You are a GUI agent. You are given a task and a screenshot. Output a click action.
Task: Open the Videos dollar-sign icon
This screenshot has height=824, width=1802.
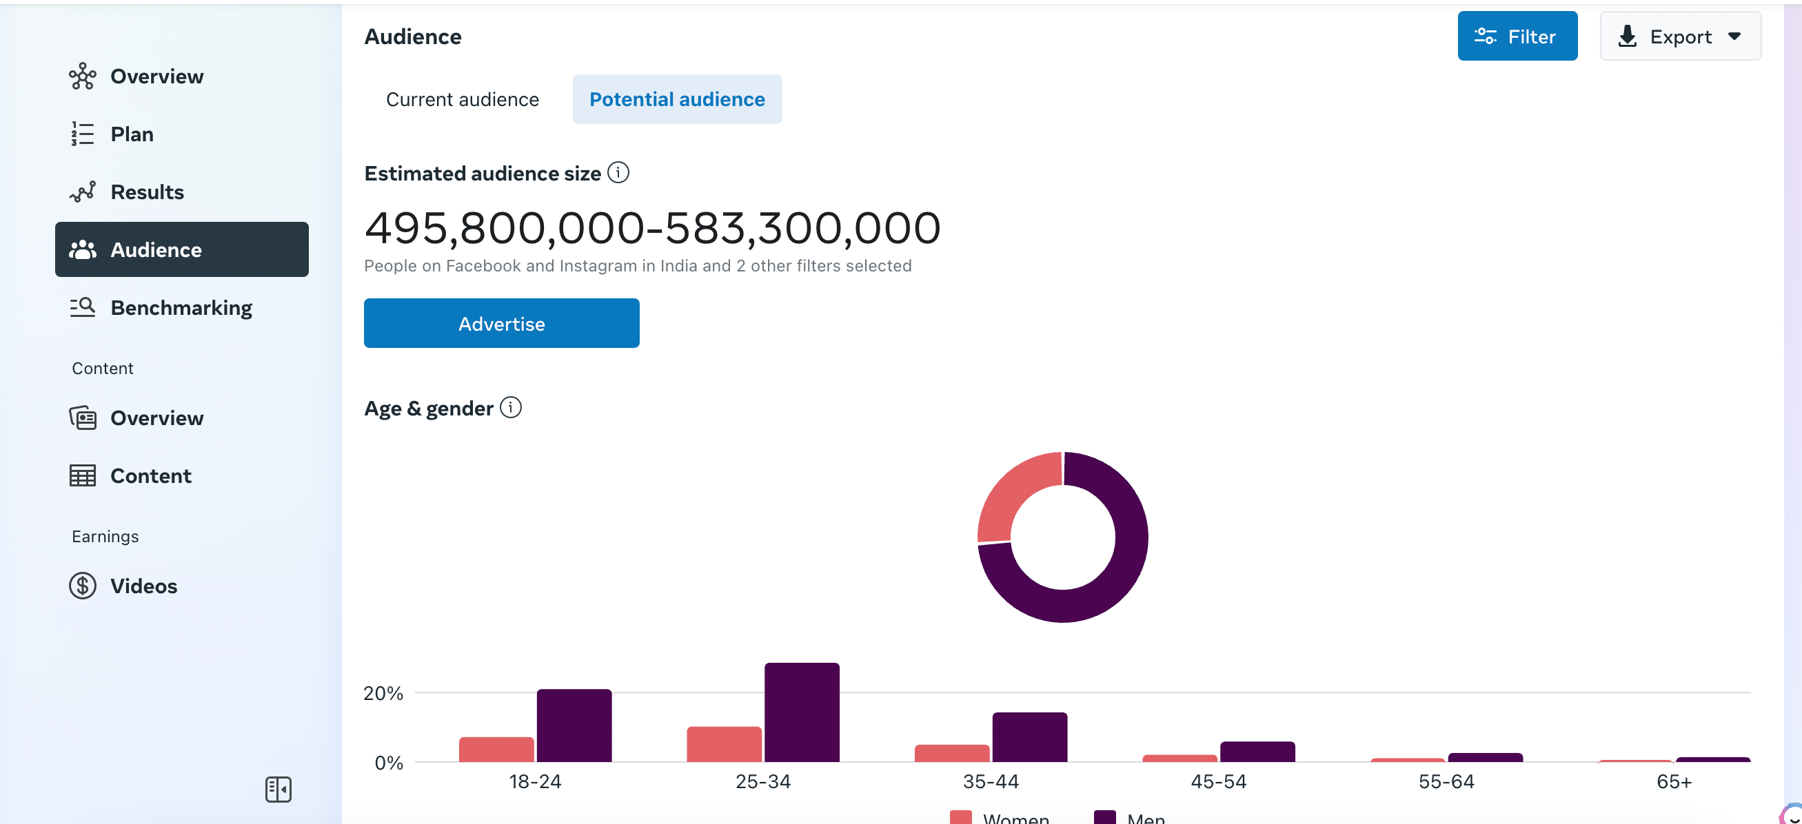tap(83, 586)
